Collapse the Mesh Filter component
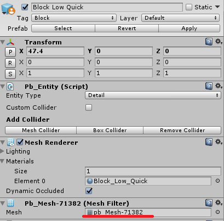The width and height of the screenshot is (224, 221). pyautogui.click(x=2, y=203)
